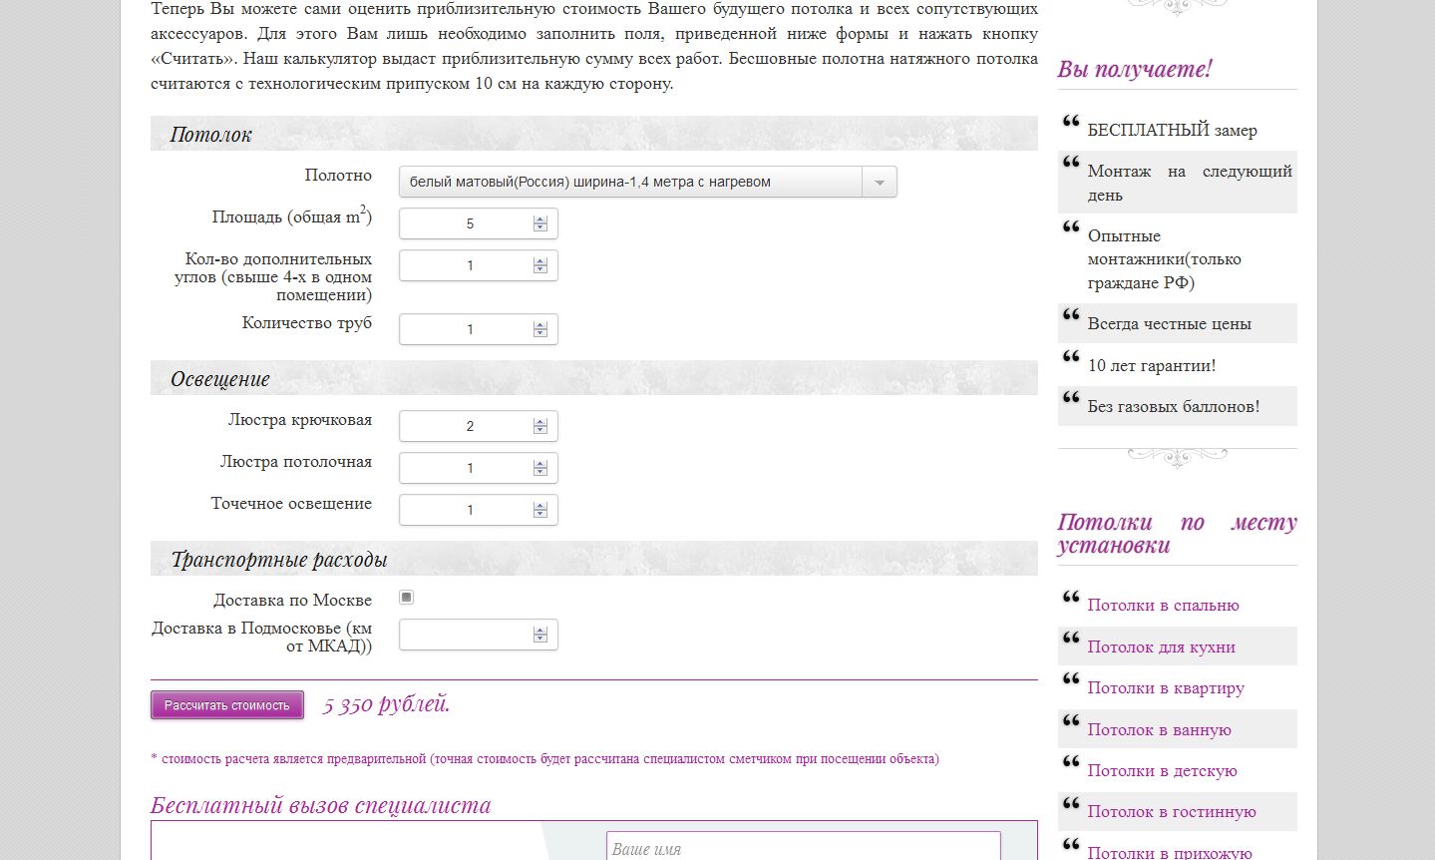Decrease Люстра крючковая count with down arrow
Screen dimensions: 1435x860
click(x=540, y=430)
